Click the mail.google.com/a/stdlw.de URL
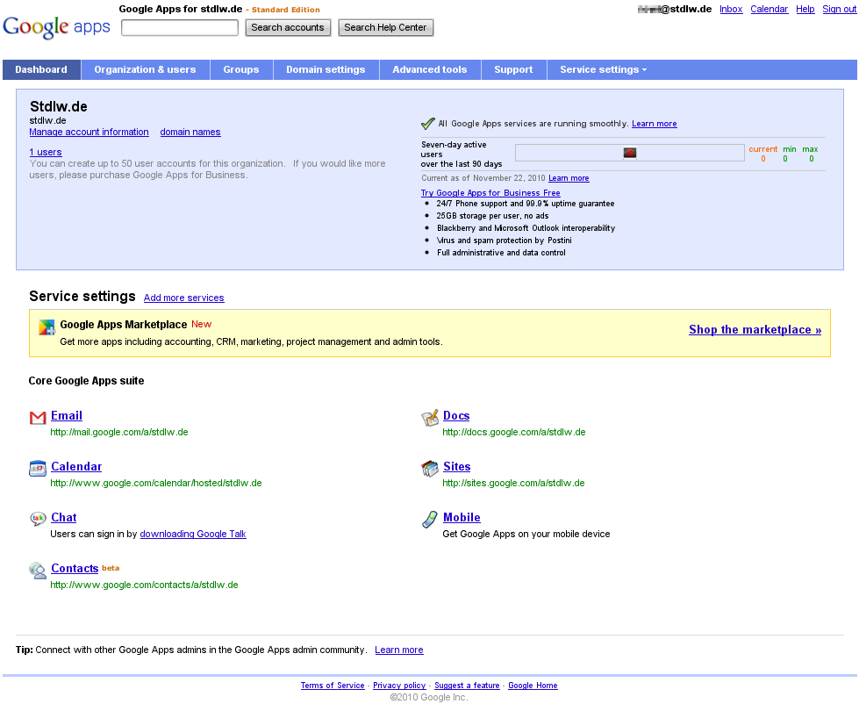 [118, 432]
